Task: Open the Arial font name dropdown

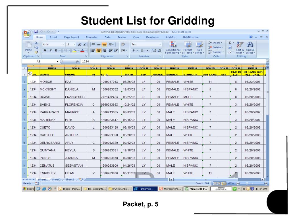Action: point(64,45)
